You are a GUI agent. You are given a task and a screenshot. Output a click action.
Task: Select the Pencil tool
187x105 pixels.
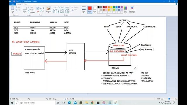point(38,8)
